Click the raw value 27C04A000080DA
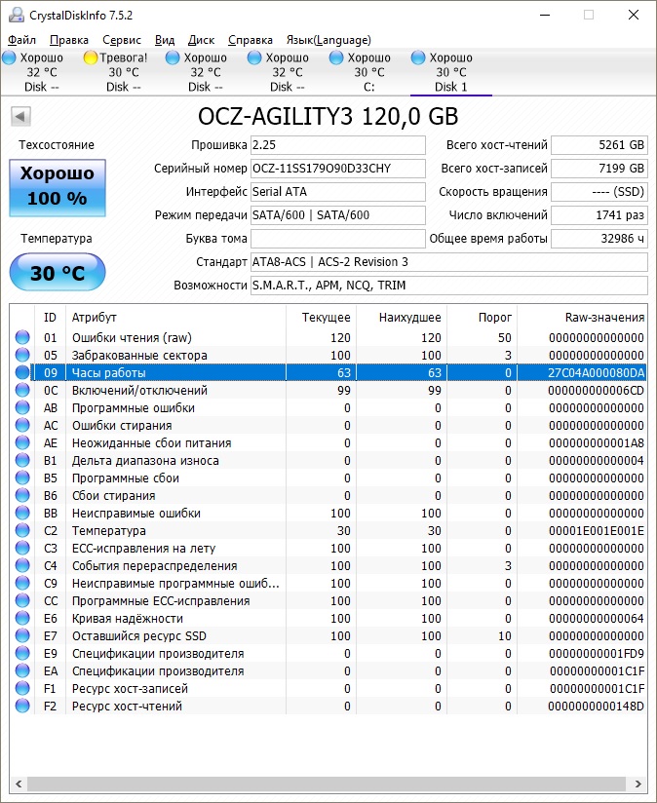The width and height of the screenshot is (657, 803). click(x=596, y=373)
